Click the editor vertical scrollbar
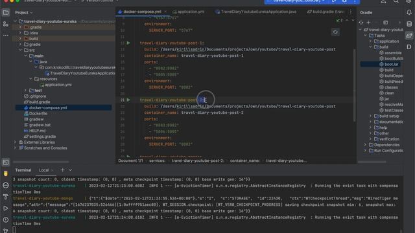This screenshot has height=233, width=415. [x=355, y=85]
